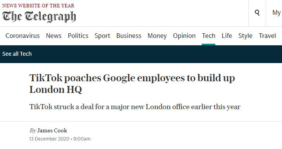Click the See all Tech link
282x149 pixels.
tap(17, 54)
